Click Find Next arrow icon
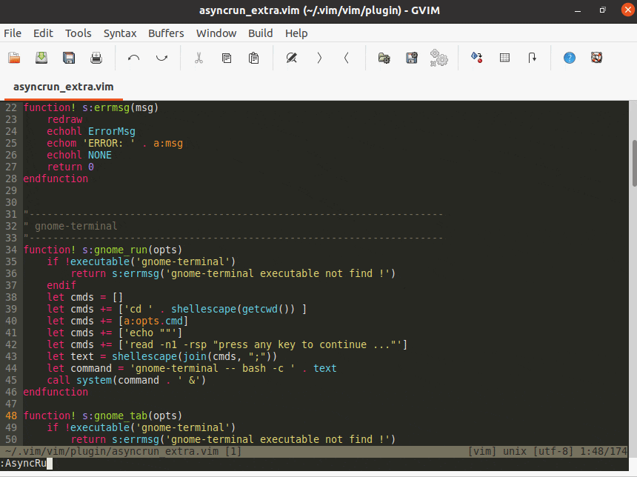Screen dimensions: 637x477 319,58
